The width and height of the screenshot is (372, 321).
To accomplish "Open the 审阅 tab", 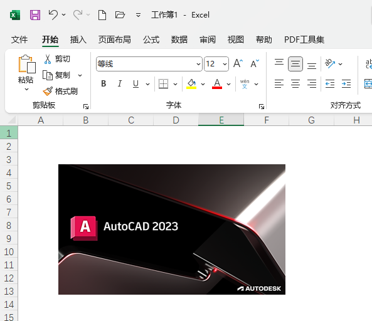I will pos(208,39).
